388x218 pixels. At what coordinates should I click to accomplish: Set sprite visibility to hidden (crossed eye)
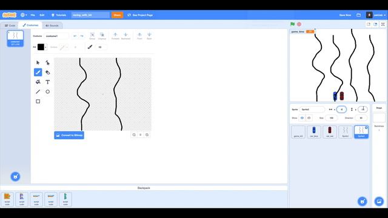[x=309, y=118]
